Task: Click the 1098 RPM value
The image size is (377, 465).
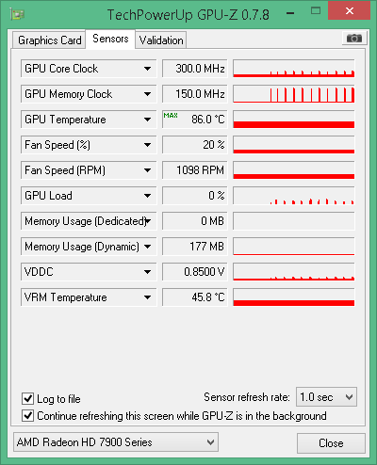Action: (x=195, y=170)
